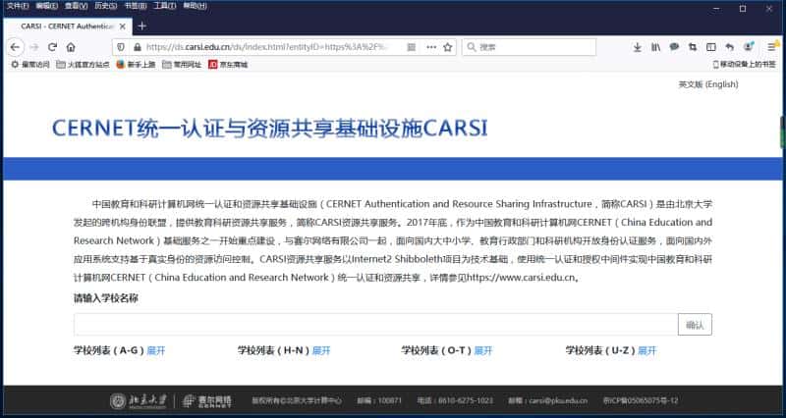Reload the current page

click(x=51, y=47)
